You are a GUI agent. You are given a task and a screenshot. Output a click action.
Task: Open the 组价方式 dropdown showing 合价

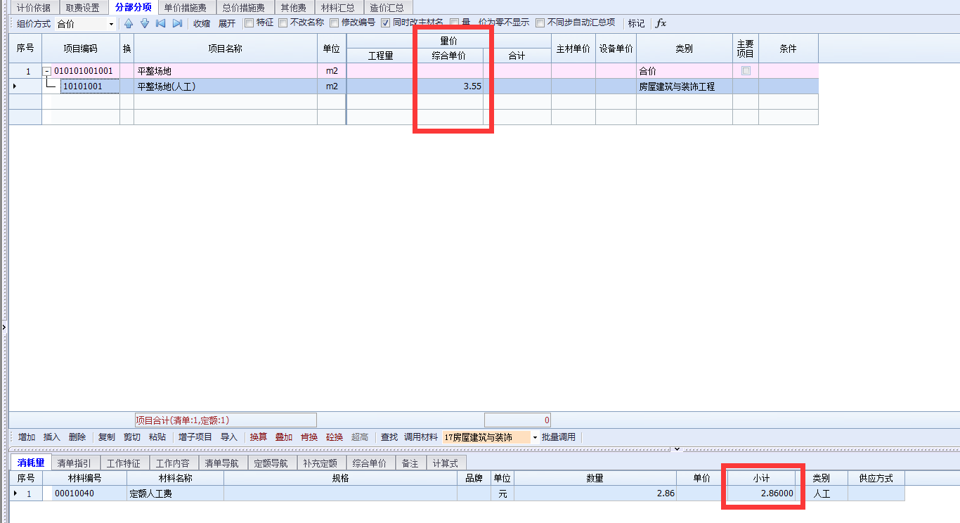click(x=111, y=24)
